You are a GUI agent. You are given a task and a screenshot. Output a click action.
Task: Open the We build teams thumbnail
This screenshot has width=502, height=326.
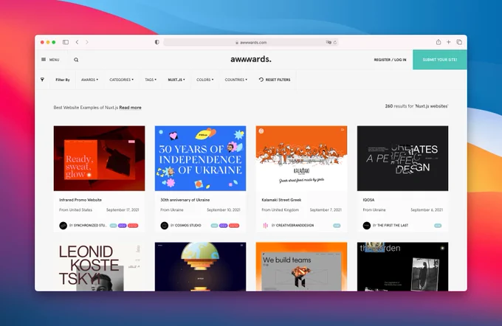[x=302, y=266]
